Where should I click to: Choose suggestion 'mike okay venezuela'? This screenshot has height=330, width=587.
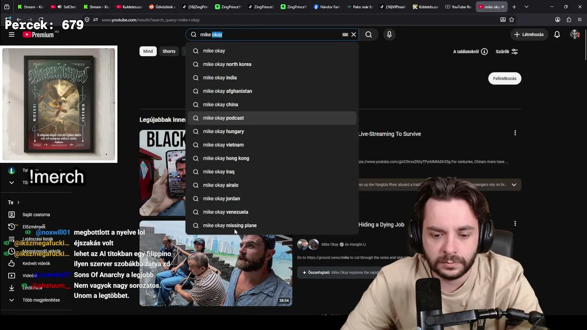tap(272, 212)
